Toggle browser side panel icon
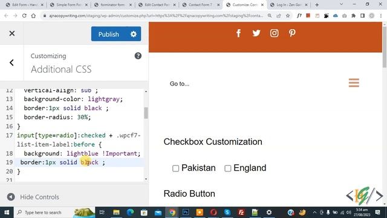Screen dimensions: 387x218 point(362,16)
